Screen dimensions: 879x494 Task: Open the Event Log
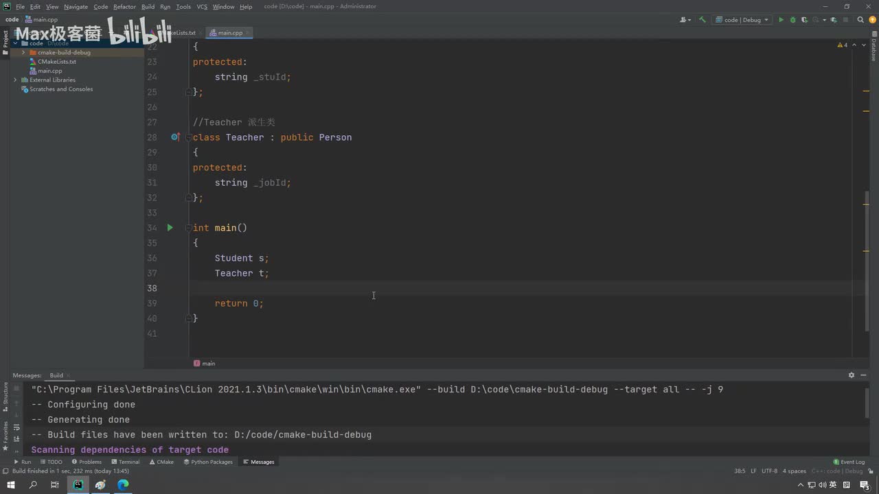(849, 462)
